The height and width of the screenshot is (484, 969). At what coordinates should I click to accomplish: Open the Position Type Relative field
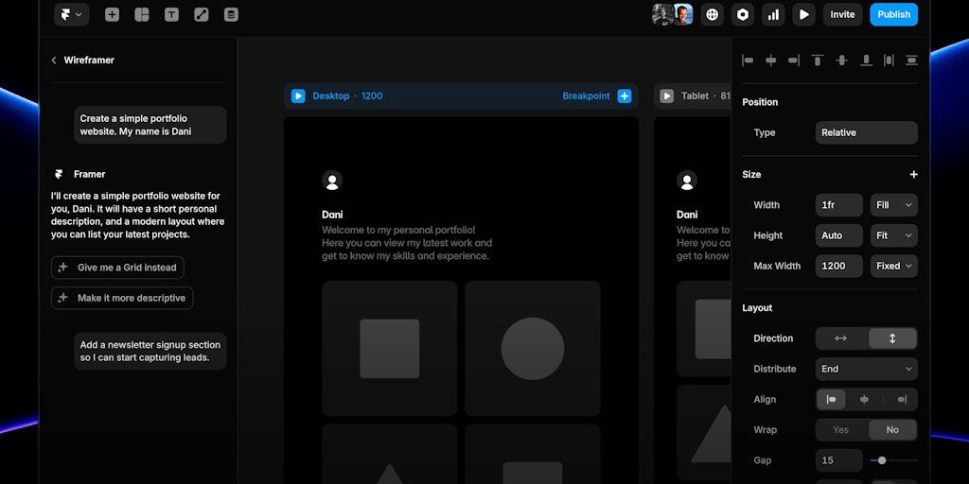867,132
